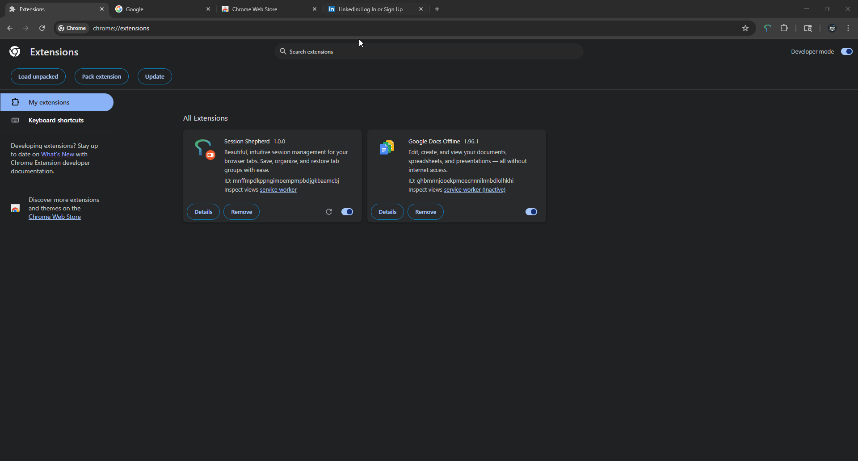Viewport: 858px width, 461px height.
Task: Open a new tab with plus button
Action: [437, 9]
